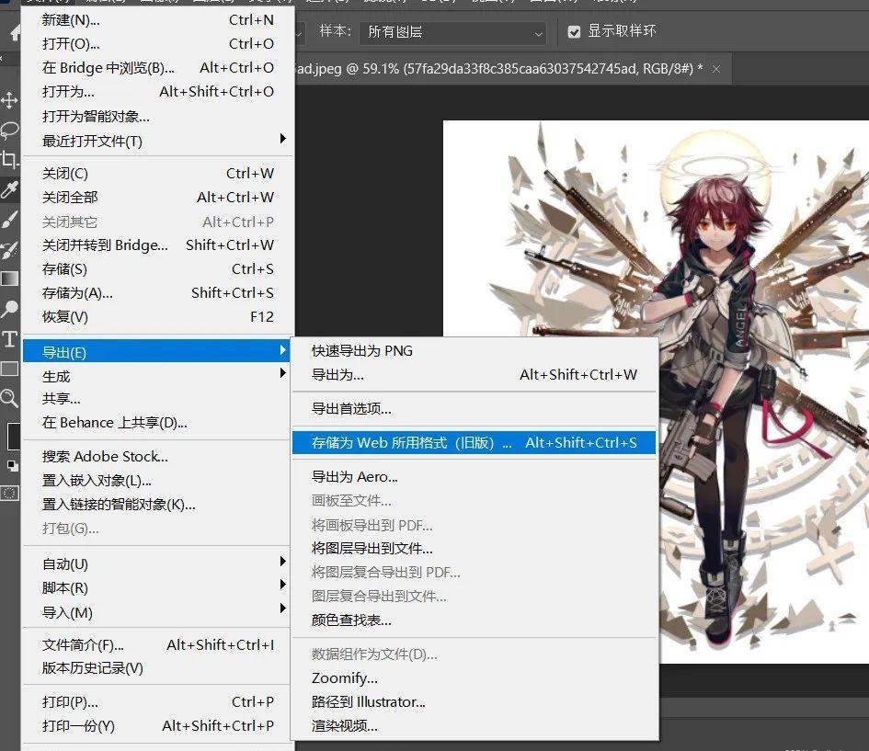This screenshot has width=869, height=751.
Task: Expand the 生成 submenu
Action: click(x=158, y=376)
